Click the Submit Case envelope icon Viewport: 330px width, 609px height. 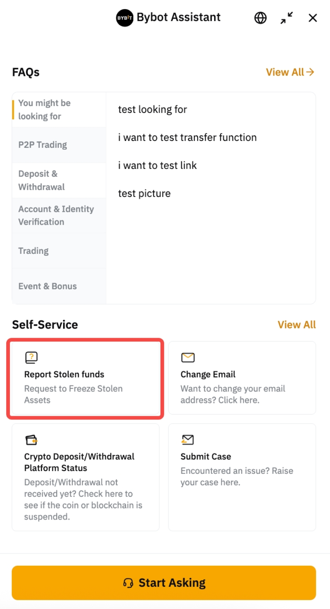[x=188, y=440]
